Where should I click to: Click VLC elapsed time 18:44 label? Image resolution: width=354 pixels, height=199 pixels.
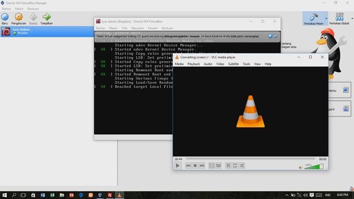click(178, 159)
